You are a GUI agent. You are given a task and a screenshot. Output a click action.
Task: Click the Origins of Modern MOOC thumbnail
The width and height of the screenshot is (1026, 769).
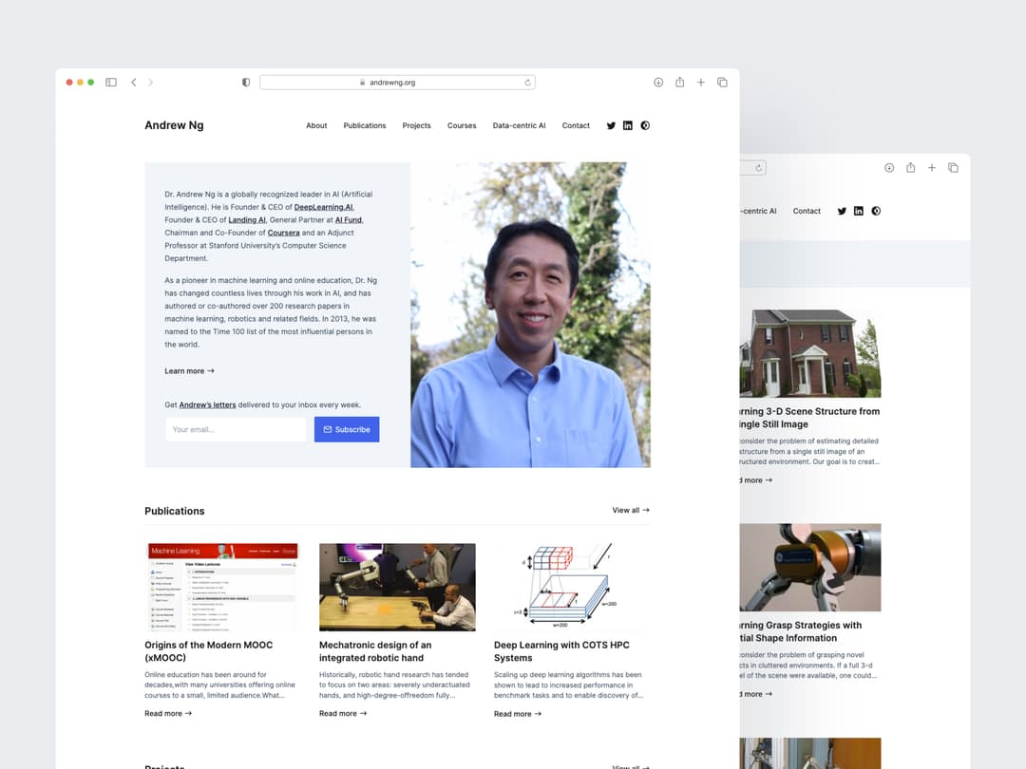[222, 586]
